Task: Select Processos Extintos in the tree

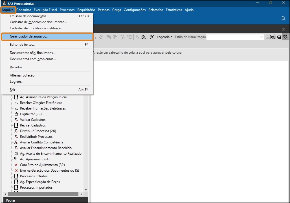Action: tap(34, 176)
